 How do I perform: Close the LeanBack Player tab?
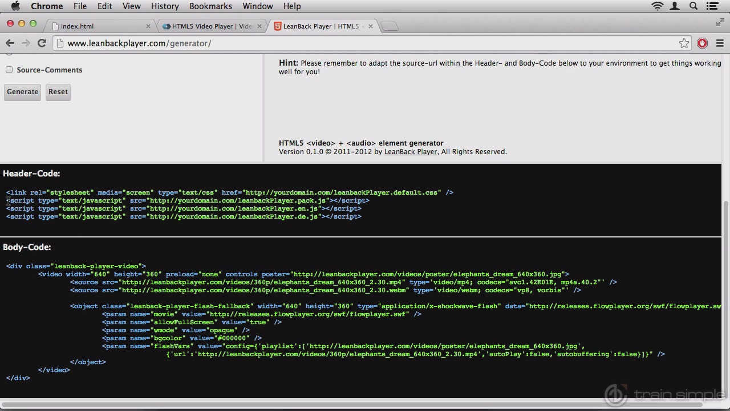click(371, 26)
